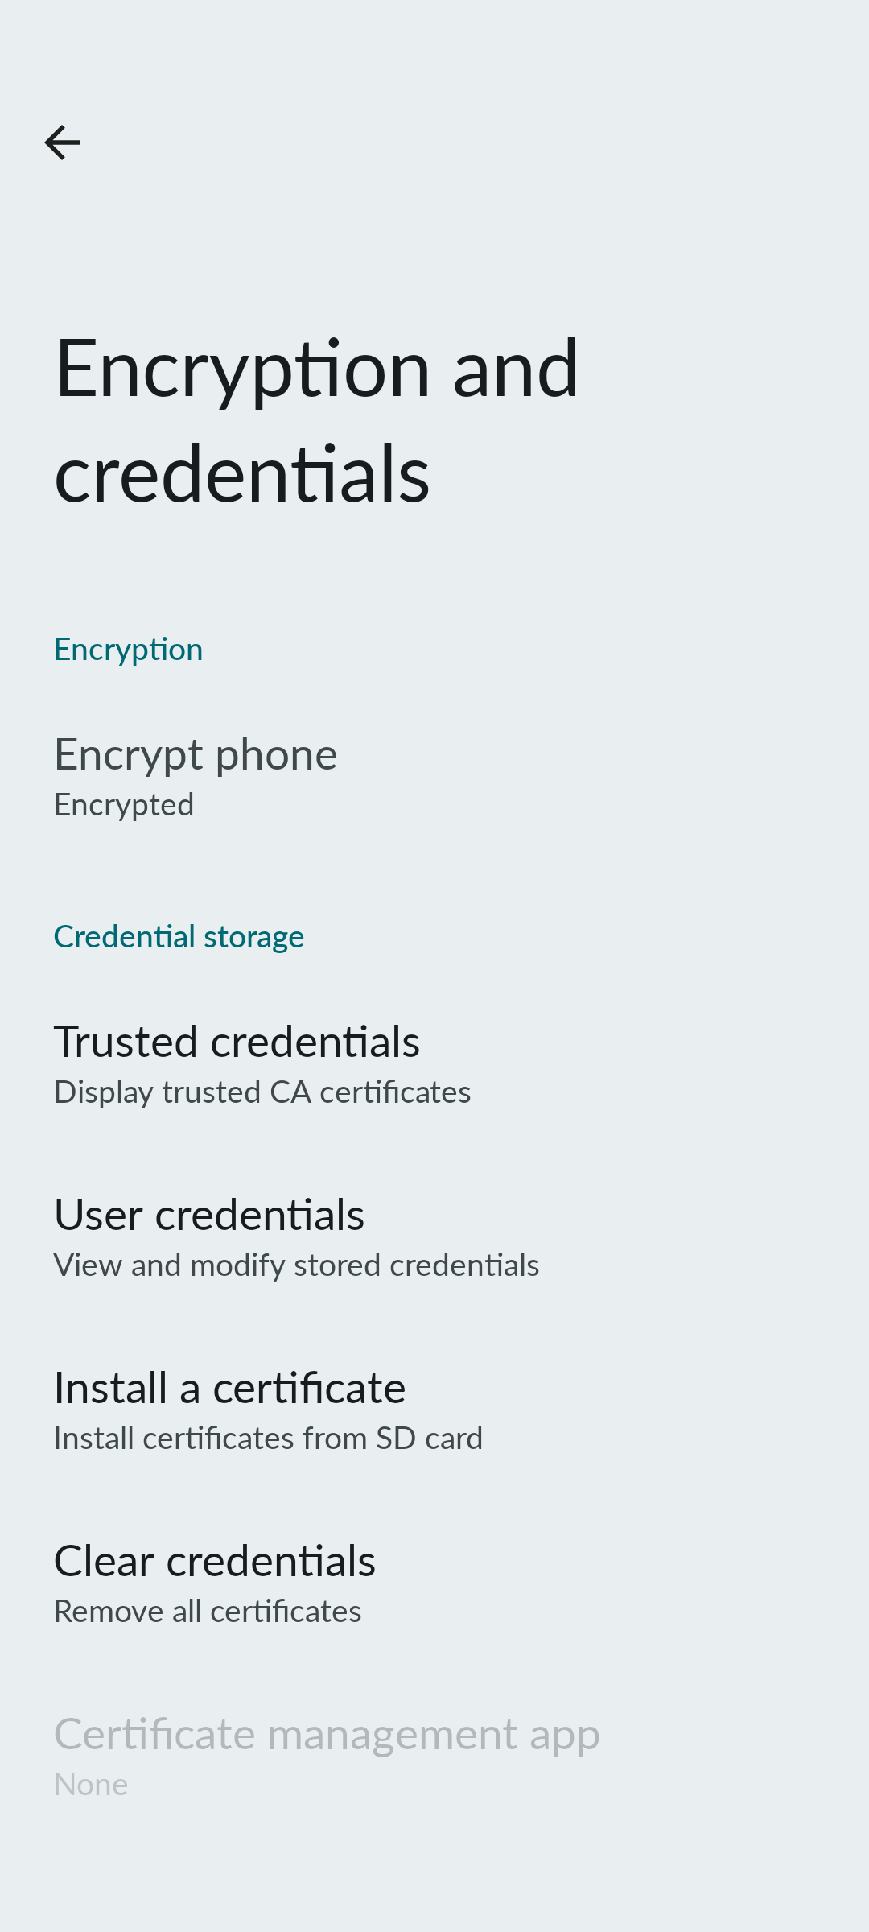
Task: Tap the Encryption and credentials page title
Action: pos(318,419)
